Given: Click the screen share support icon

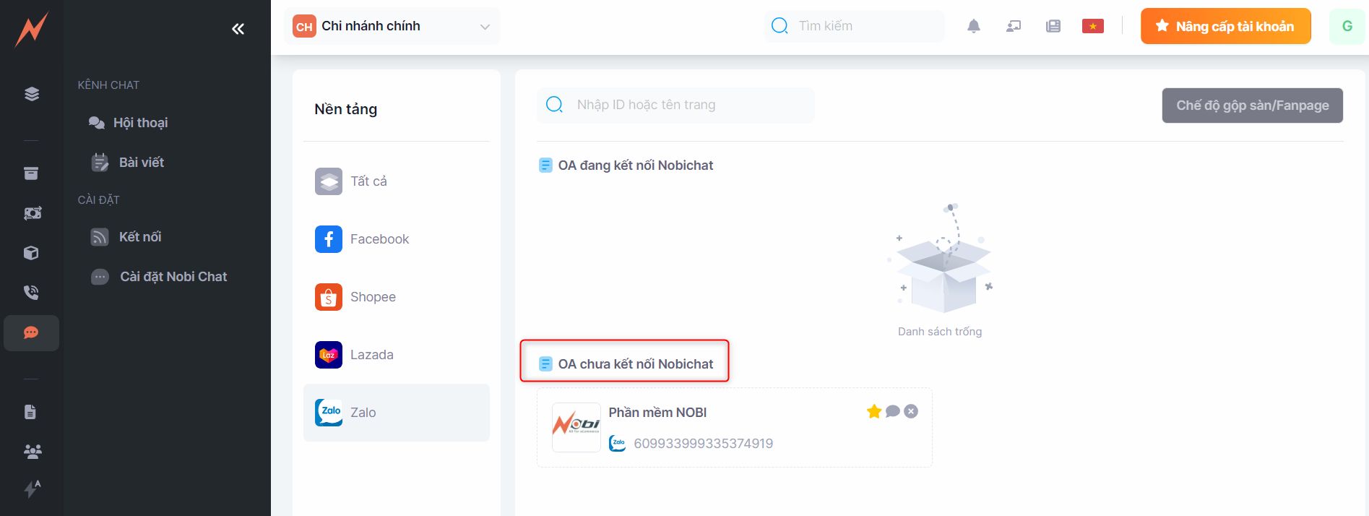Looking at the screenshot, I should pos(1014,27).
